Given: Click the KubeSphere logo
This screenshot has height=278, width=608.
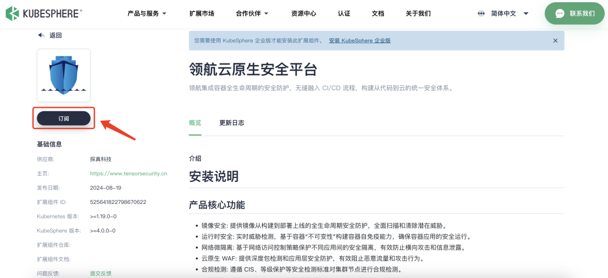Looking at the screenshot, I should pyautogui.click(x=44, y=13).
